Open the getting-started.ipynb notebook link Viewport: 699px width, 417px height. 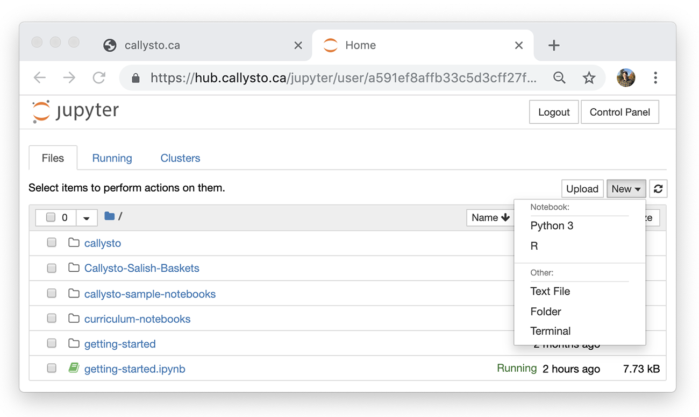coord(135,369)
